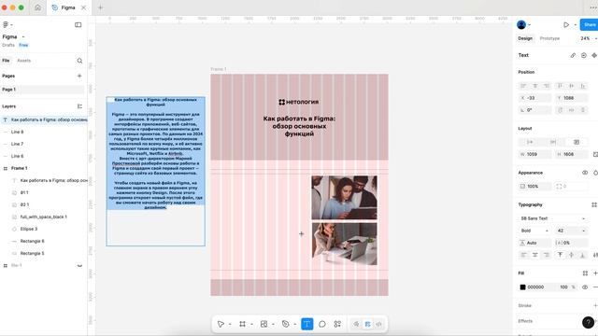Edit the width W 1059 field
The width and height of the screenshot is (598, 336).
coord(534,154)
